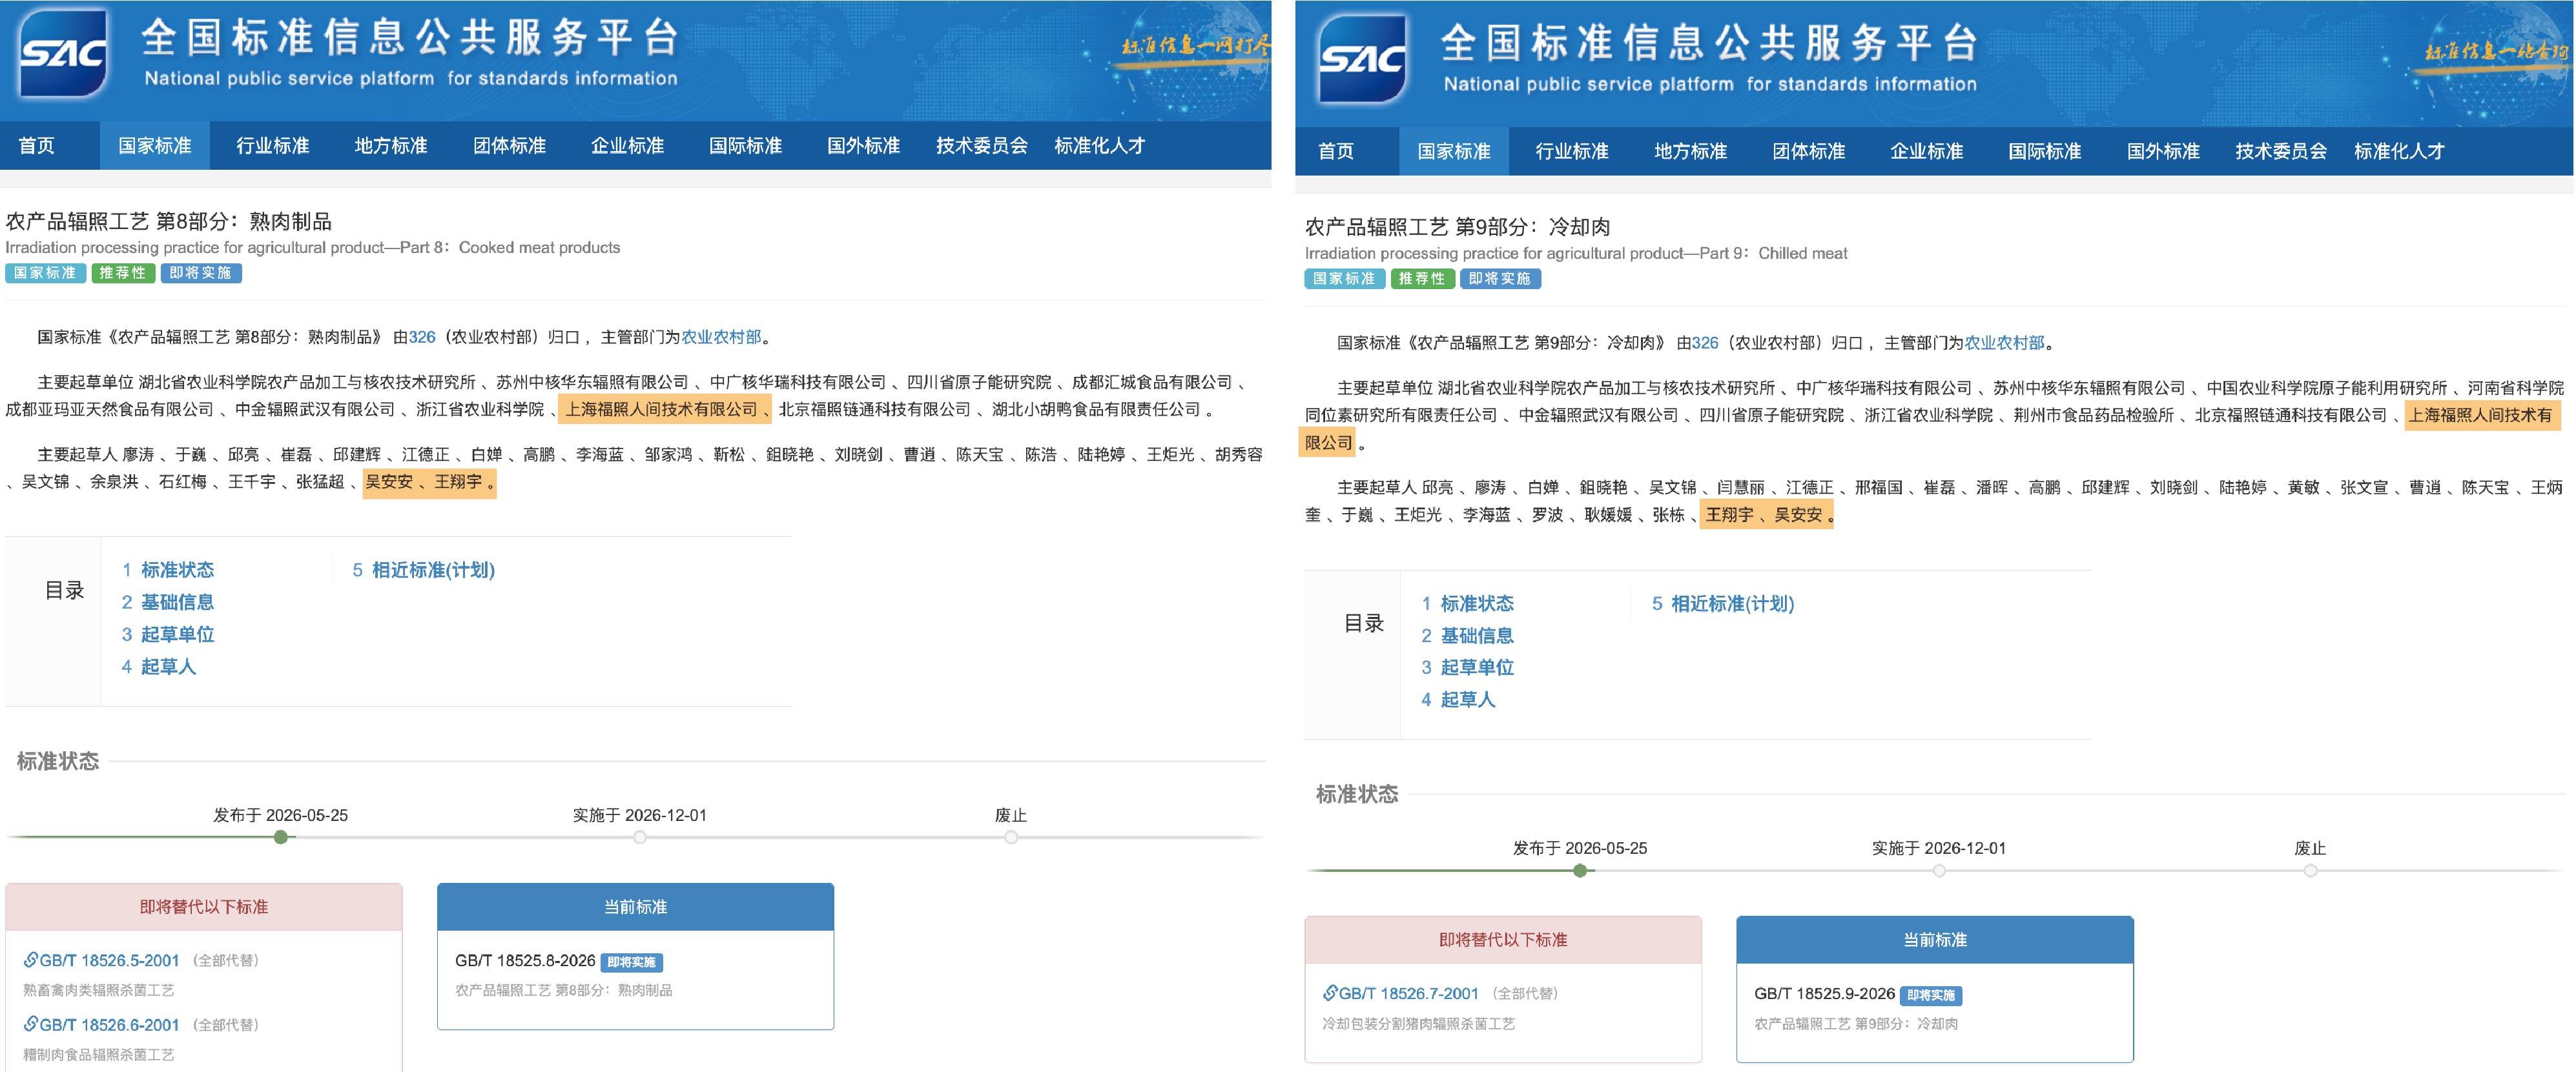Open 技术委员会 in the Part 9 page navbar
This screenshot has height=1072, width=2576.
point(2281,152)
